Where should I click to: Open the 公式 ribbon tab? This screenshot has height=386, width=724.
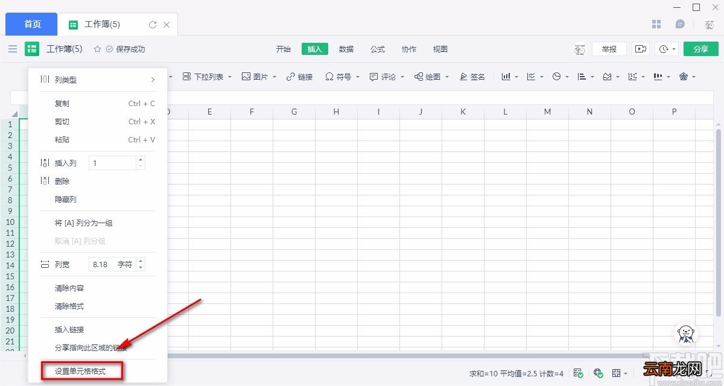coord(378,49)
